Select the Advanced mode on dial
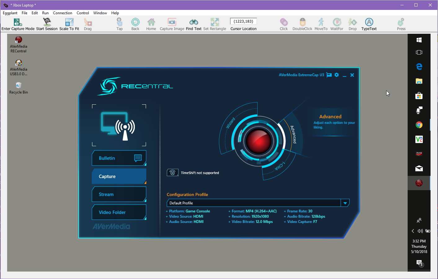Image resolution: width=438 pixels, height=279 pixels. pos(293,134)
